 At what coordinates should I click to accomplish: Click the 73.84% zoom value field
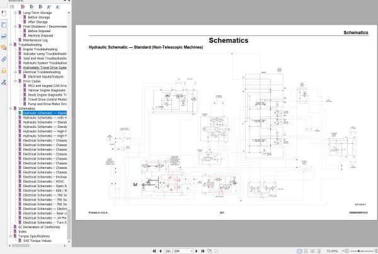pos(332,251)
